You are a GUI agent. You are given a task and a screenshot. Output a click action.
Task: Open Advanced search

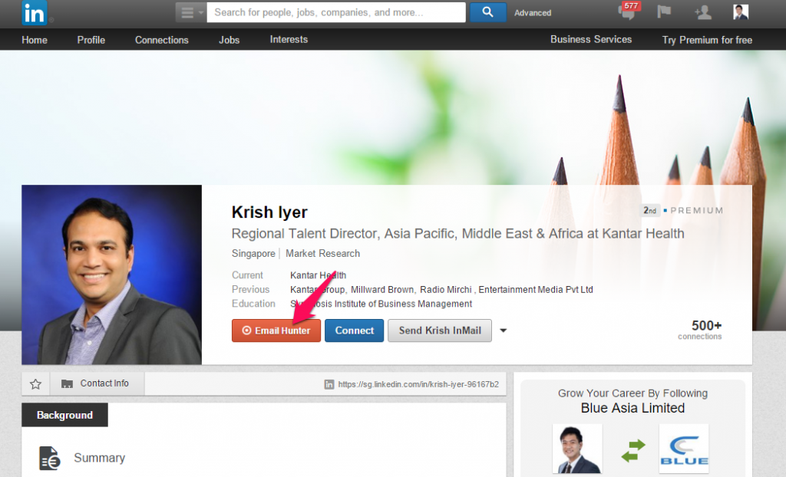pyautogui.click(x=533, y=12)
